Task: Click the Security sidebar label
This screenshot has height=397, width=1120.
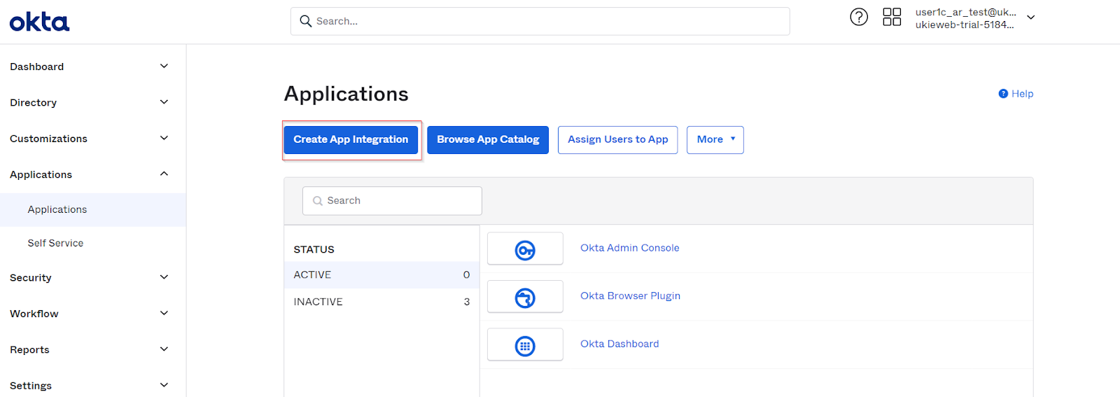Action: [x=30, y=278]
